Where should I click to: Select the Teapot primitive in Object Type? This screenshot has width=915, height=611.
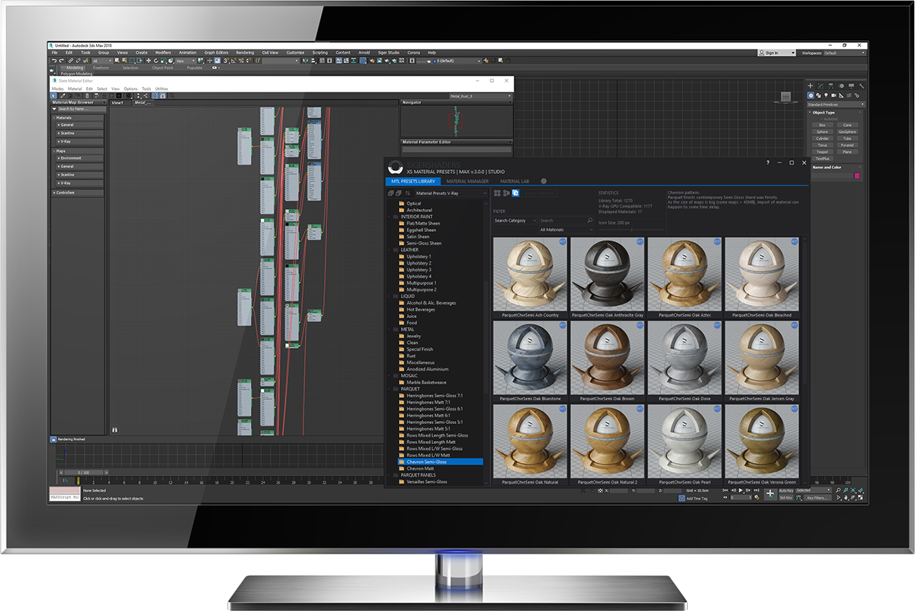(823, 152)
